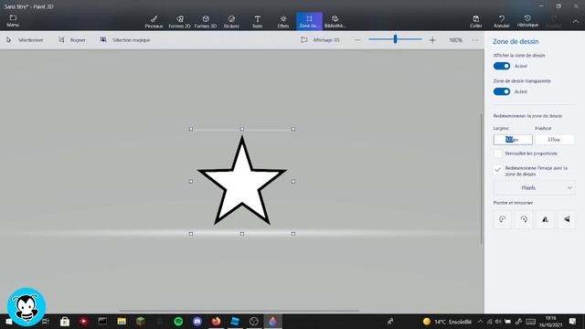Click the horizontal canvas scrollbar
The width and height of the screenshot is (585, 329).
point(239,311)
